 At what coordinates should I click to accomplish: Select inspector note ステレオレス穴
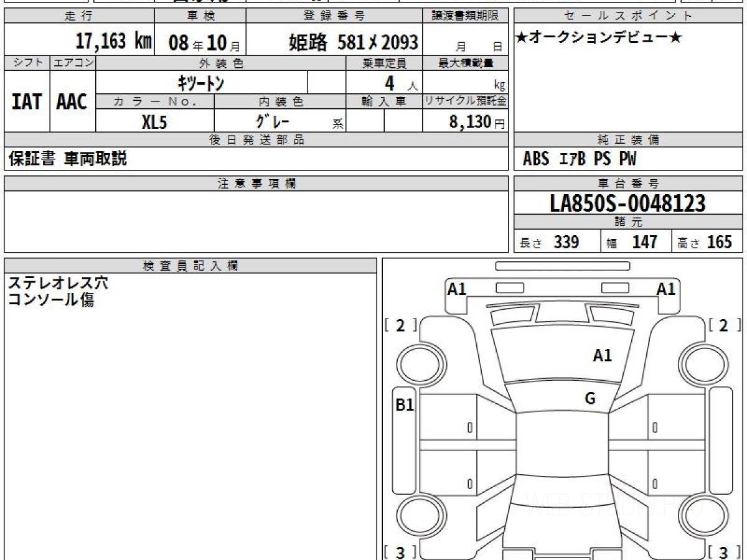pyautogui.click(x=58, y=283)
